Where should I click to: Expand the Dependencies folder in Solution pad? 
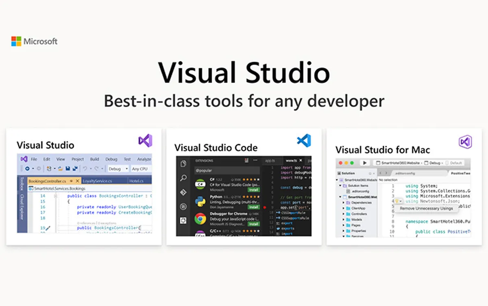point(344,203)
